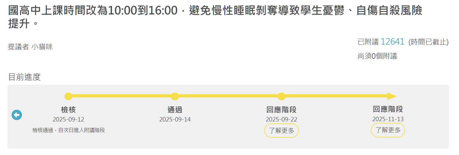This screenshot has height=155, width=459.
Task: Click the 12641 seconded count
Action: coord(392,42)
